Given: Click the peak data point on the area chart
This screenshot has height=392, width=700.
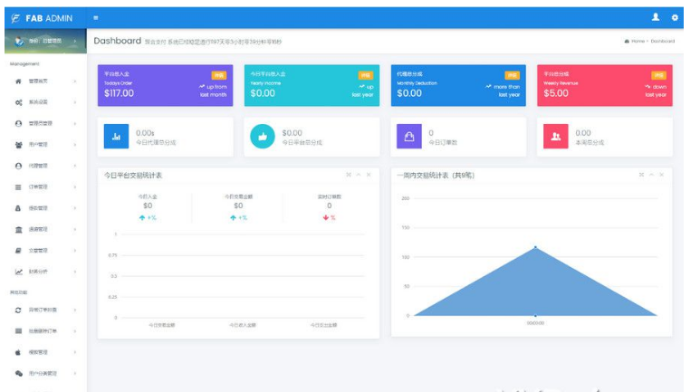Looking at the screenshot, I should [x=535, y=246].
